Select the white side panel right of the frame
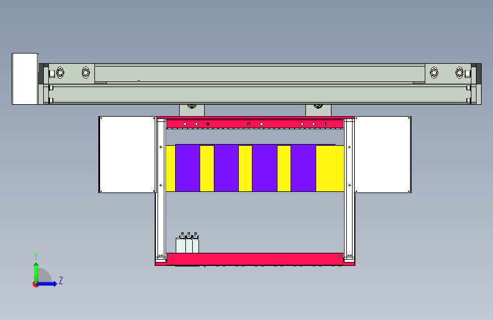This screenshot has height=320, width=493. click(x=383, y=154)
